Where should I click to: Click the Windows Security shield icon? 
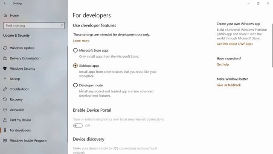click(x=5, y=68)
